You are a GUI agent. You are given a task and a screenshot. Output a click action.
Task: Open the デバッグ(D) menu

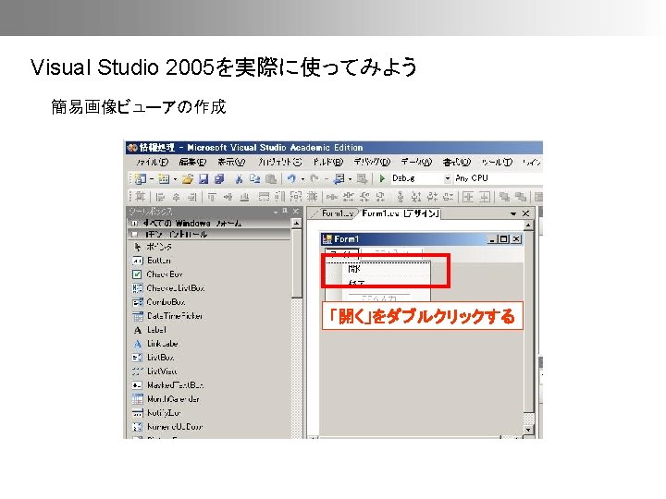coord(372,162)
